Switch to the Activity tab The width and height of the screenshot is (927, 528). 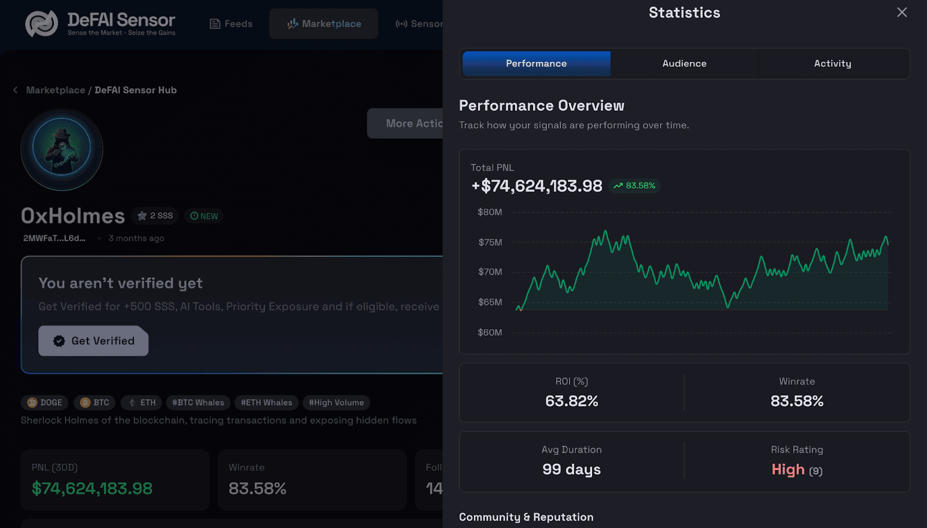(833, 63)
